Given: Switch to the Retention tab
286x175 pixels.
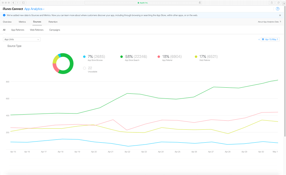Looking at the screenshot, I should [x=53, y=22].
